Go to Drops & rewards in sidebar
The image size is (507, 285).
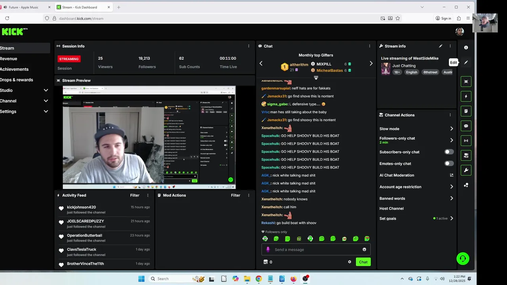17,80
